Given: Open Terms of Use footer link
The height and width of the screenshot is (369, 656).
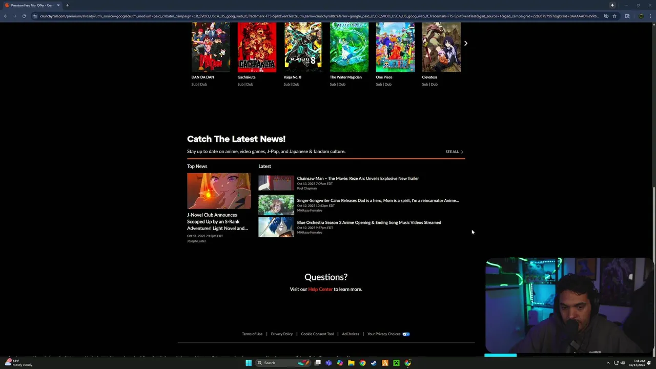Looking at the screenshot, I should tap(252, 334).
